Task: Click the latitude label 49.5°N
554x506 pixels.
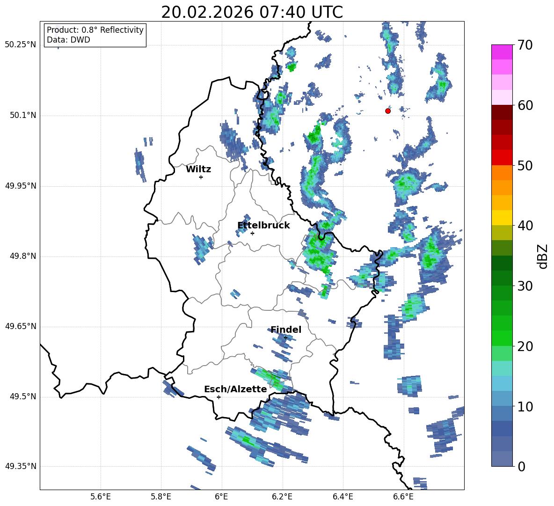Action: 23,396
